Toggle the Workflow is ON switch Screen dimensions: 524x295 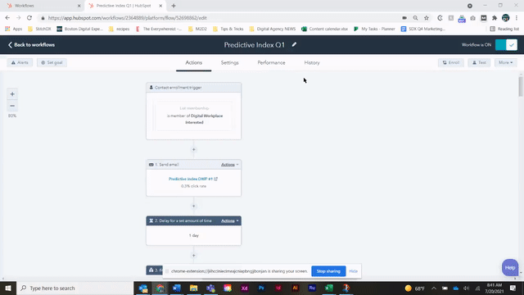pyautogui.click(x=506, y=45)
